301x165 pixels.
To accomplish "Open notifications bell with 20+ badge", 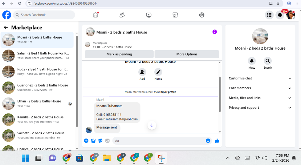I will pyautogui.click(x=280, y=15).
